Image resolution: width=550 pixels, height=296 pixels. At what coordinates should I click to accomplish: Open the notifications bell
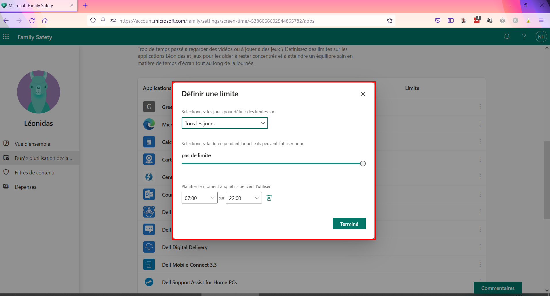(507, 36)
